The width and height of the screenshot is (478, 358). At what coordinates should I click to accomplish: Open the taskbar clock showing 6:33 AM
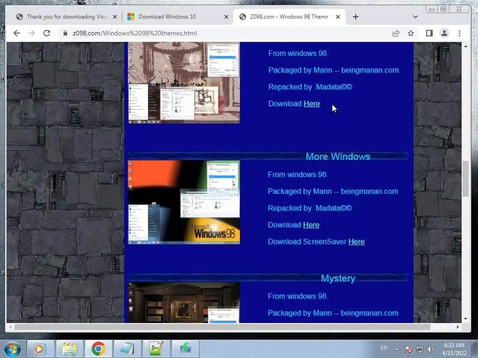[x=454, y=349]
